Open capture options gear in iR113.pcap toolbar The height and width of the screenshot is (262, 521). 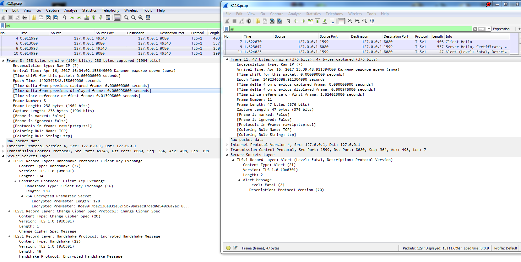point(249,21)
